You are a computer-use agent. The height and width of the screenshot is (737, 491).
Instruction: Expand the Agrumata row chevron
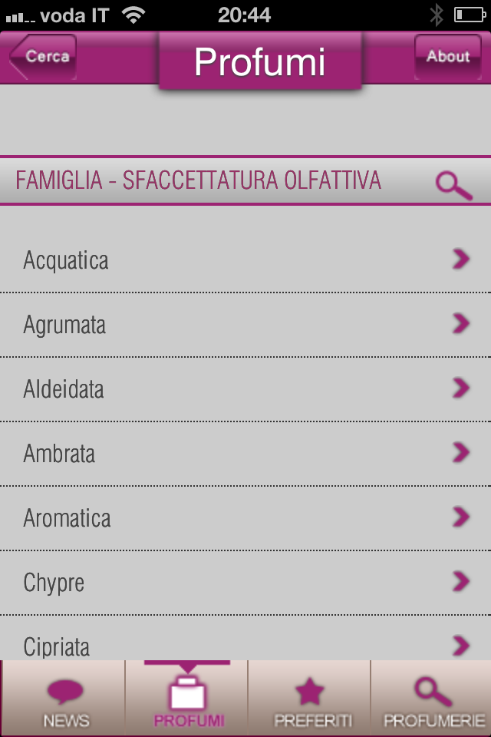coord(460,324)
